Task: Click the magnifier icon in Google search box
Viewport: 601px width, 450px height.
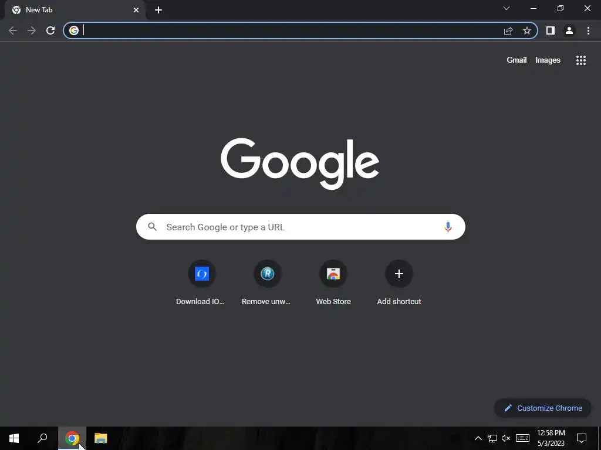Action: 153,227
